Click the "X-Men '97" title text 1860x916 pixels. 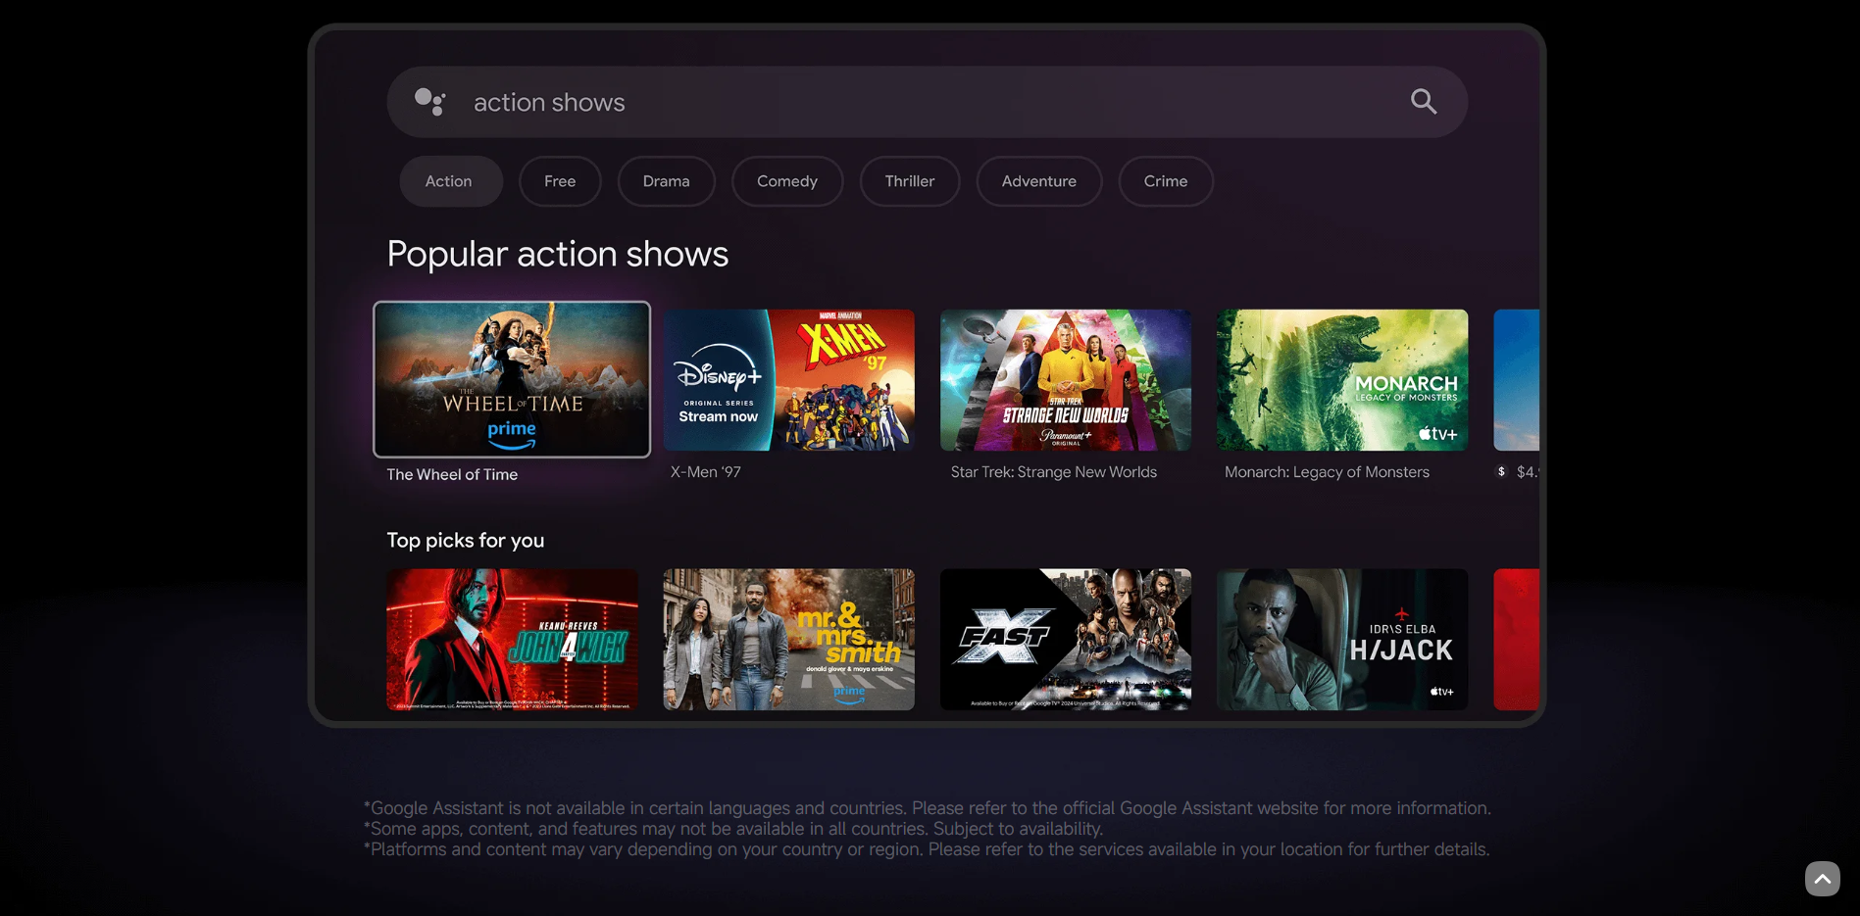pyautogui.click(x=706, y=472)
